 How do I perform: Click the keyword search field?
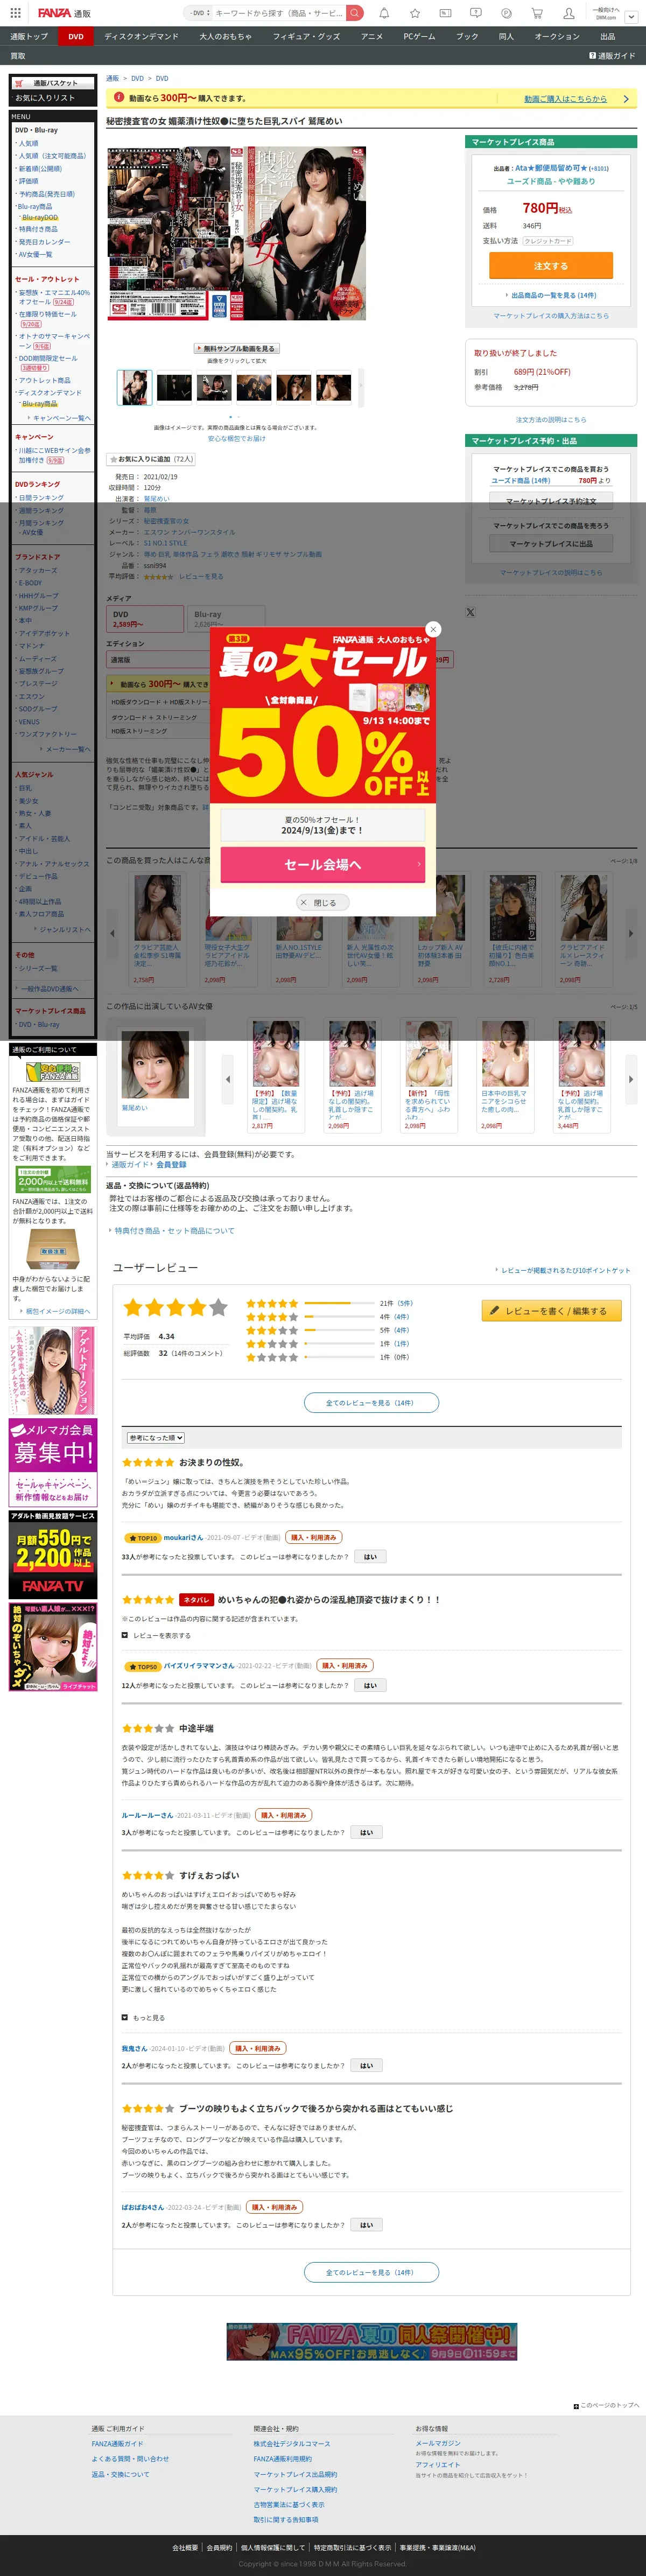[279, 13]
